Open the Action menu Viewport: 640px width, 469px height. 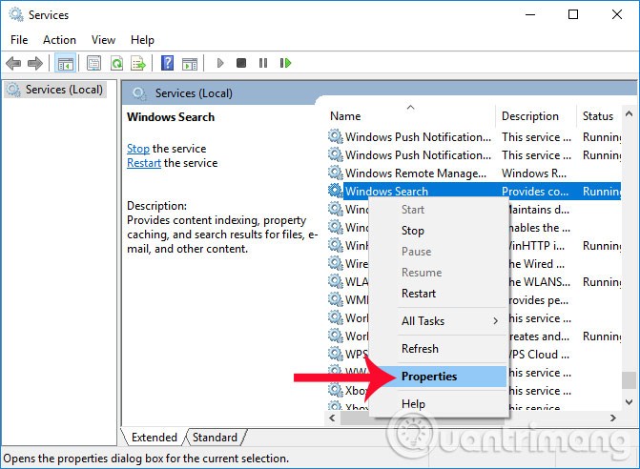click(59, 40)
